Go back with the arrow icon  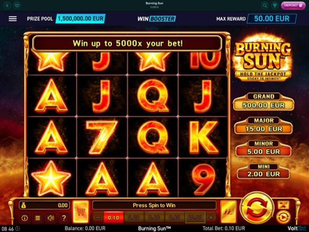(7, 5)
